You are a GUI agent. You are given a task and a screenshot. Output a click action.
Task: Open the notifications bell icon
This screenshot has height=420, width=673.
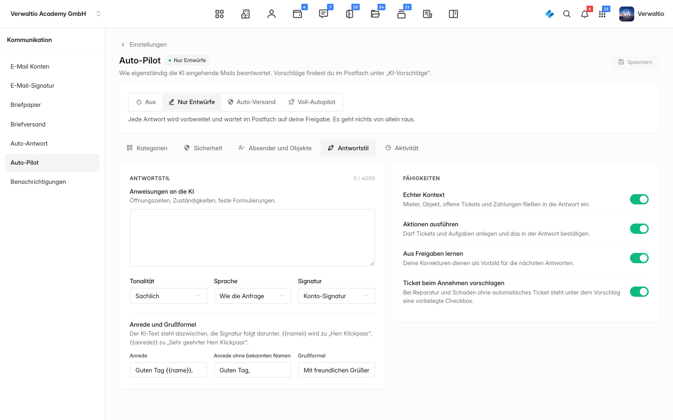(x=585, y=14)
